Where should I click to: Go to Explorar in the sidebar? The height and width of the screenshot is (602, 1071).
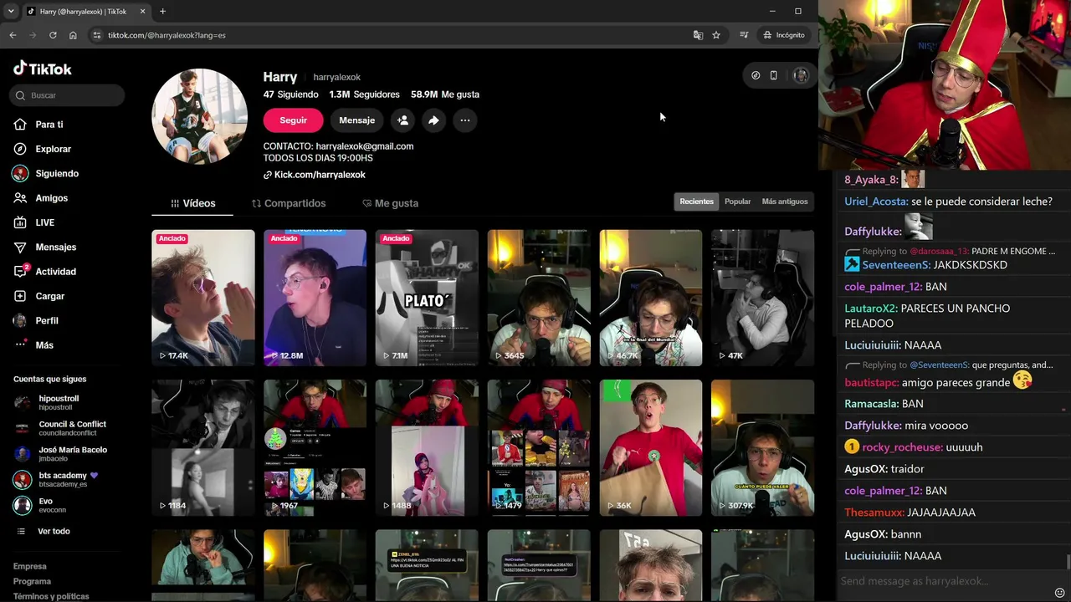pos(53,149)
